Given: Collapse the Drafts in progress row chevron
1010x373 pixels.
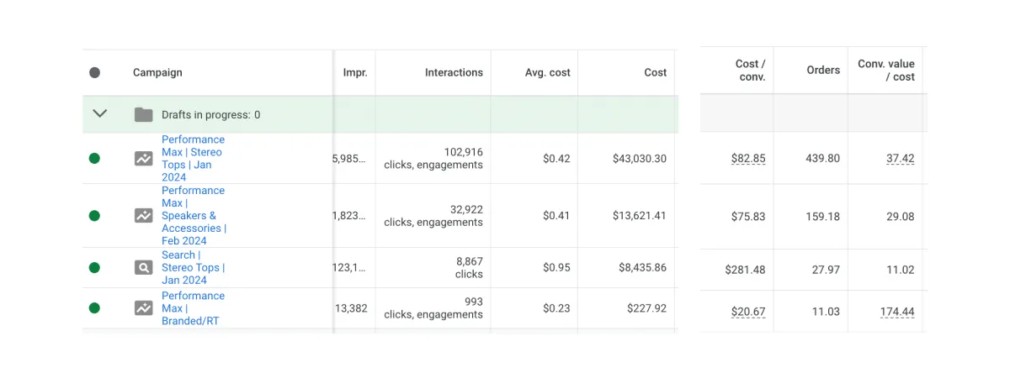Looking at the screenshot, I should point(100,113).
